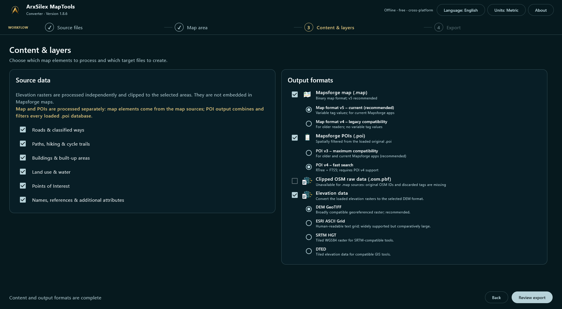Click 'Converter · Version 1.8.6' text

(47, 14)
